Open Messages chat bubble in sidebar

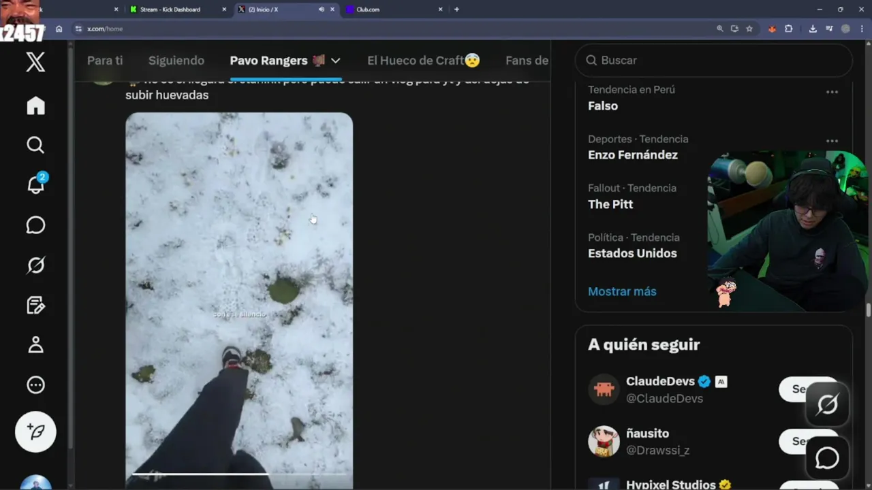pos(35,225)
